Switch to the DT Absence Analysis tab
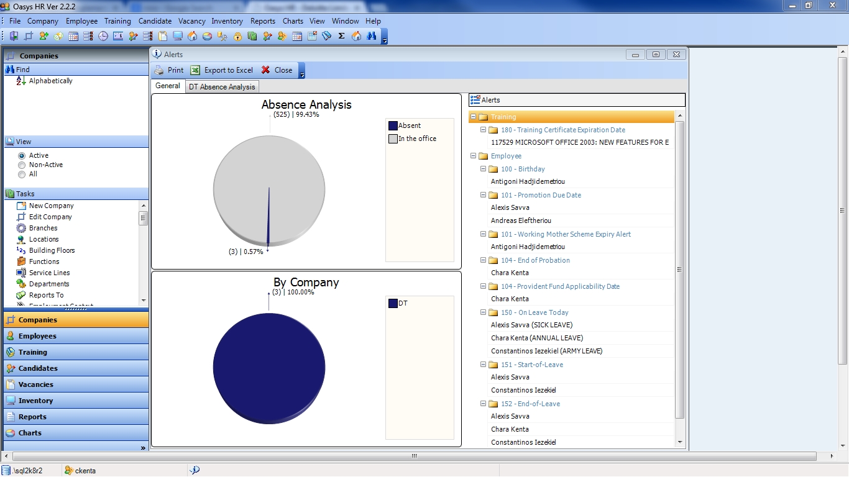 click(x=222, y=87)
